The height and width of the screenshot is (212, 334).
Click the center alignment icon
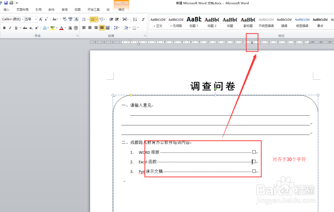(90, 28)
